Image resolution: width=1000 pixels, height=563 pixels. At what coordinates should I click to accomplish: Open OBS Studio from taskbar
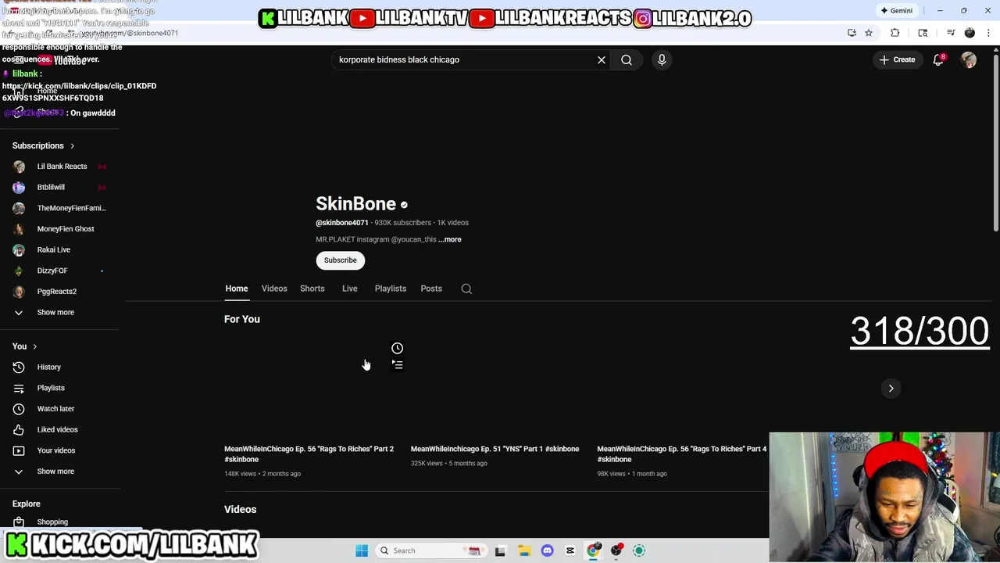(616, 550)
